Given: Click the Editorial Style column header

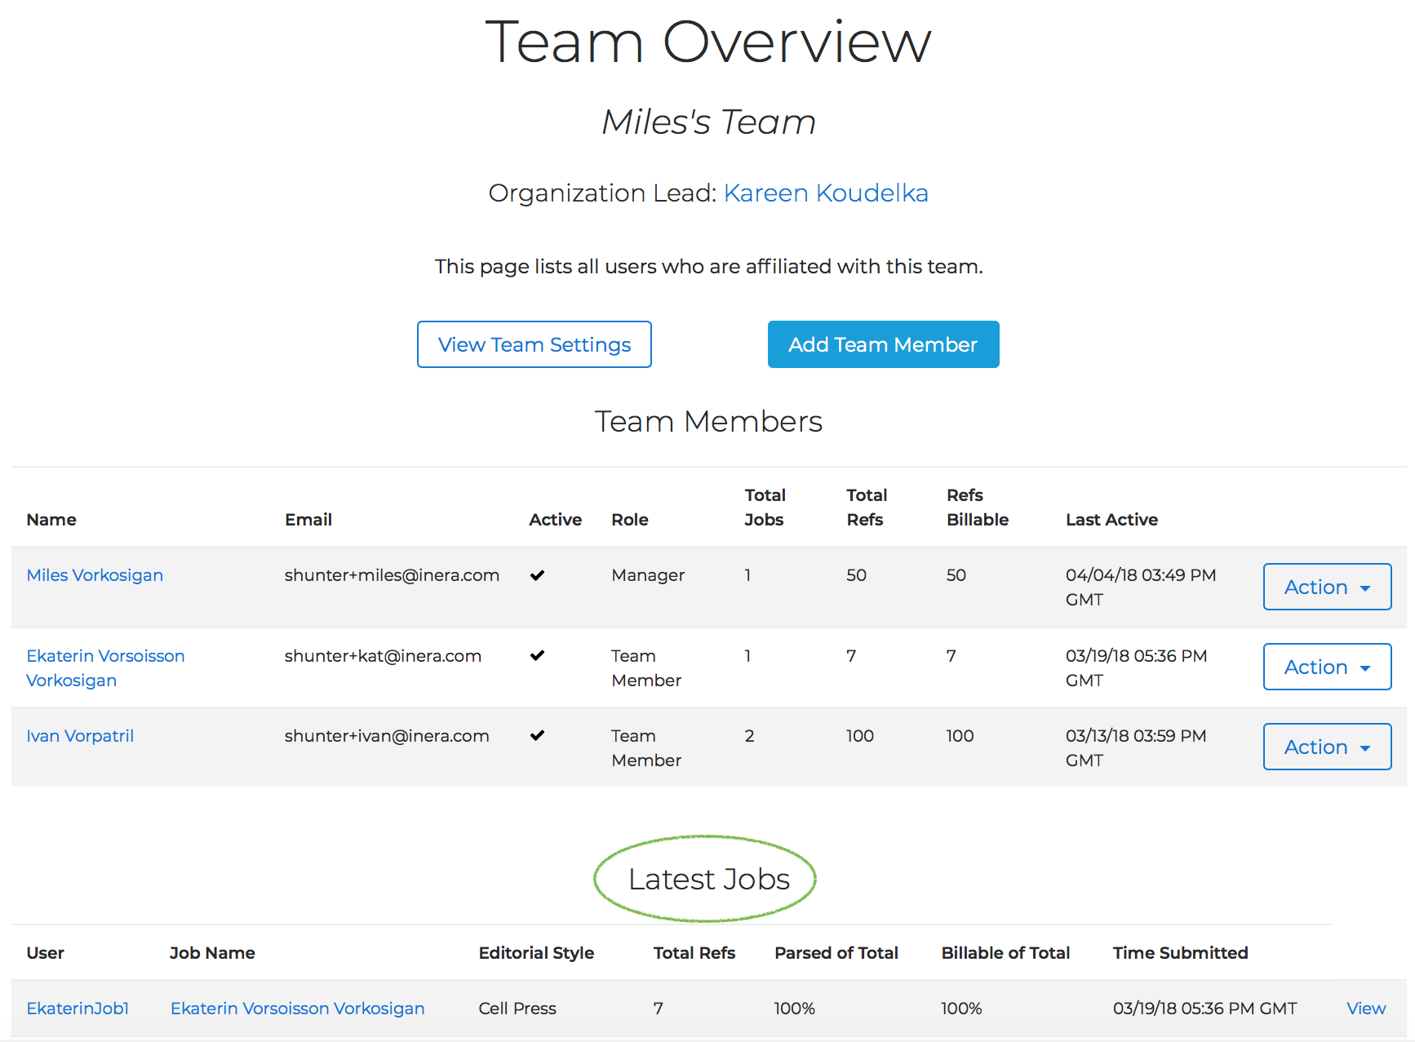Looking at the screenshot, I should [536, 953].
